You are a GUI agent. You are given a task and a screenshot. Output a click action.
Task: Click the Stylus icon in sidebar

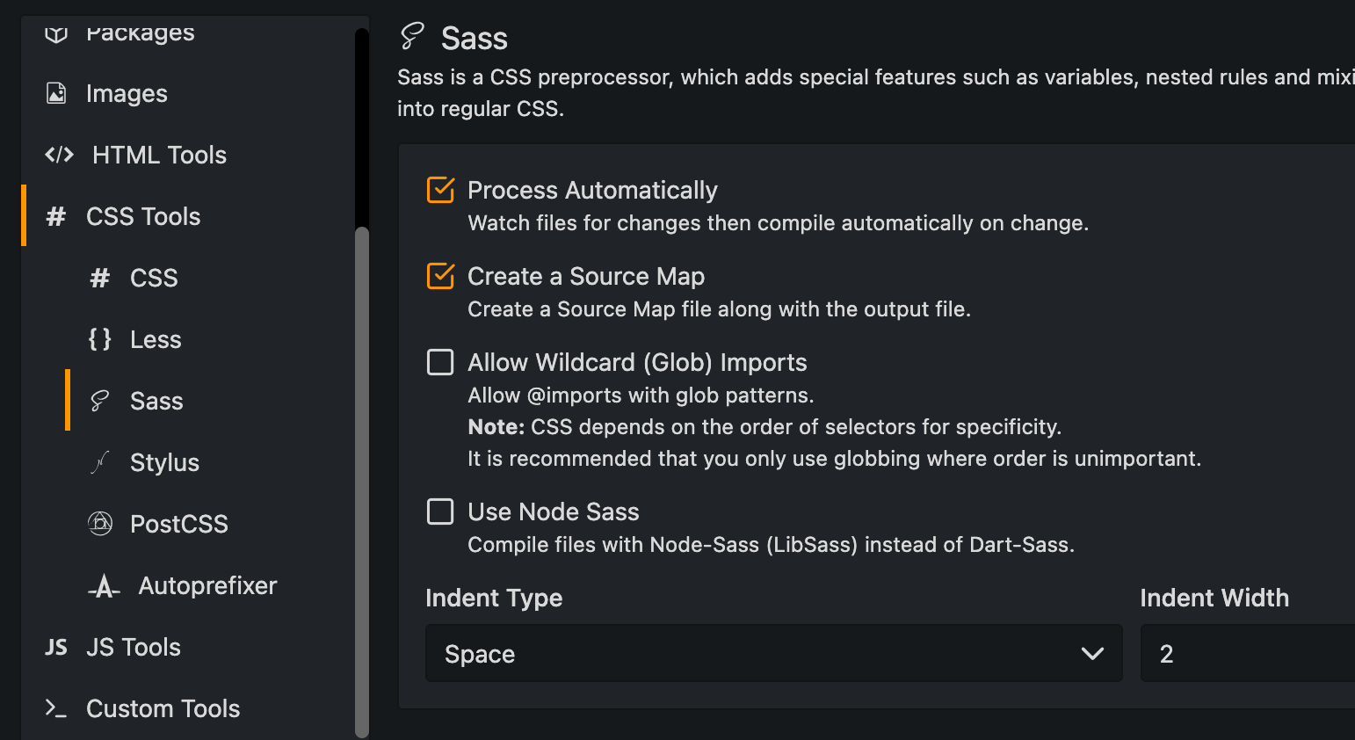[100, 462]
